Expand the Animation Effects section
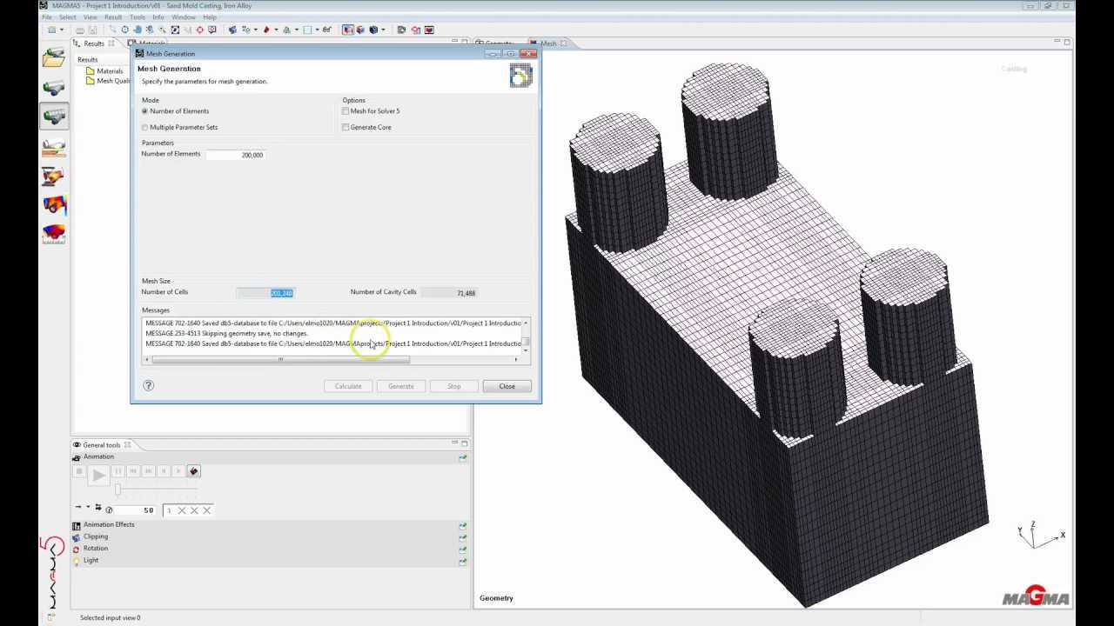 tap(270, 525)
